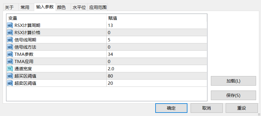Select the icon next to 信号线方法
The image size is (261, 116).
pyautogui.click(x=10, y=47)
